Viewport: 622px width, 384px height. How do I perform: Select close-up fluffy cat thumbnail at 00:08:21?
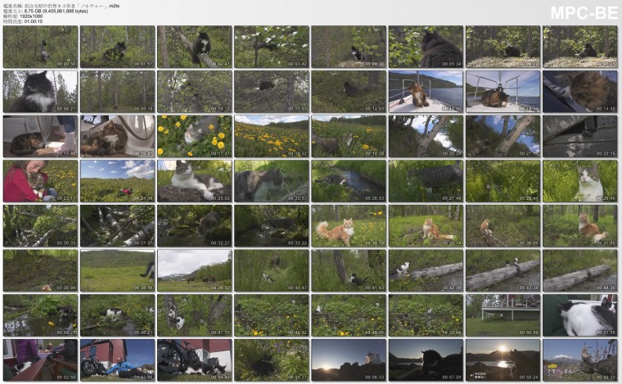[40, 92]
